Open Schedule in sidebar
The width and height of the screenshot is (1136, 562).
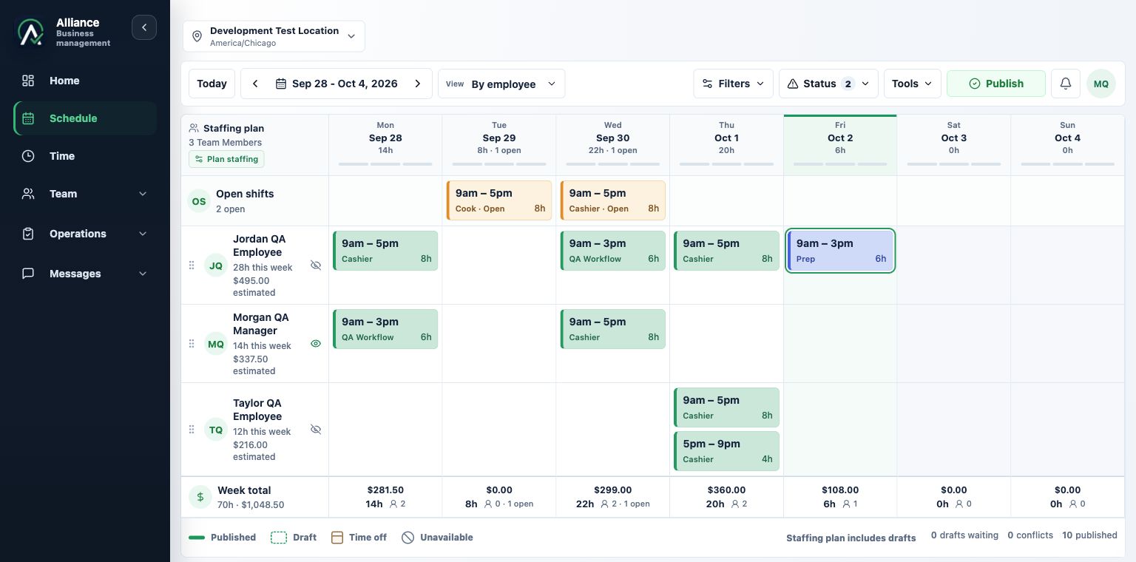[85, 118]
